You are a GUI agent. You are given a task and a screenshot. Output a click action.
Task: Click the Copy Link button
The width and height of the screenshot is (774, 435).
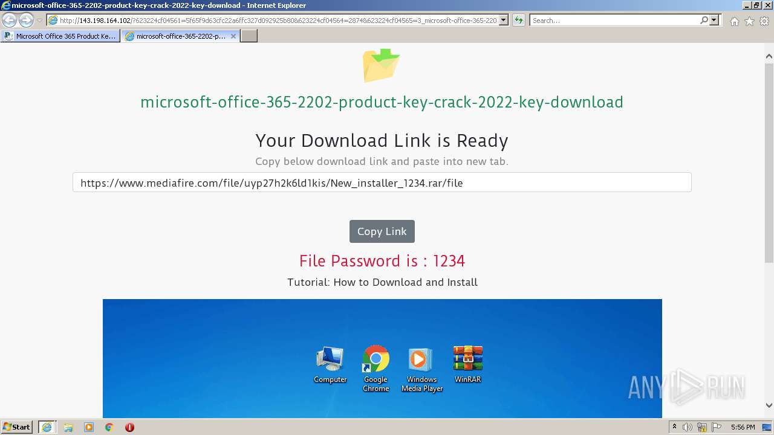pyautogui.click(x=382, y=231)
